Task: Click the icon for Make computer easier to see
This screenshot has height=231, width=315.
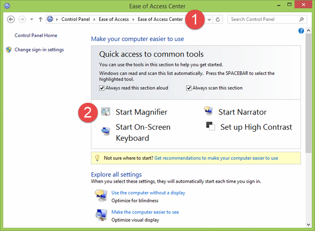Action: click(101, 215)
